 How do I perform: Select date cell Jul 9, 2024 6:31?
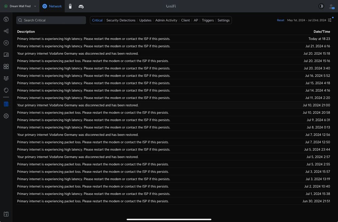(x=318, y=120)
